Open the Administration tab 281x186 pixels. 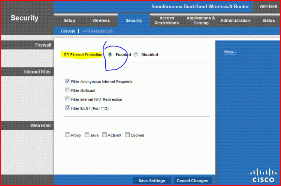click(235, 21)
